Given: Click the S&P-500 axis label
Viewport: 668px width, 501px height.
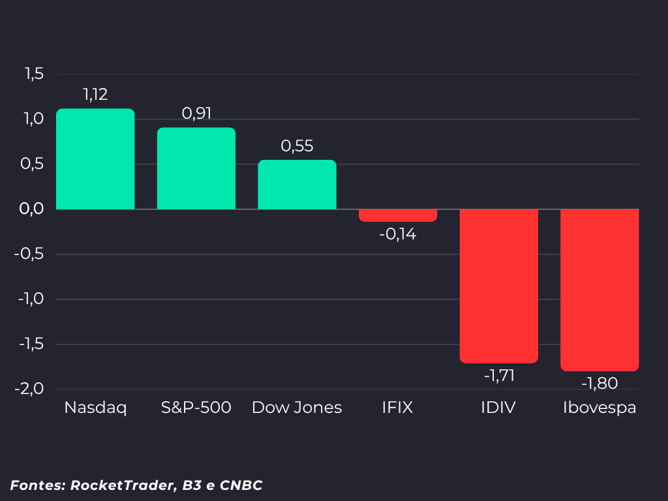Looking at the screenshot, I should click(196, 408).
